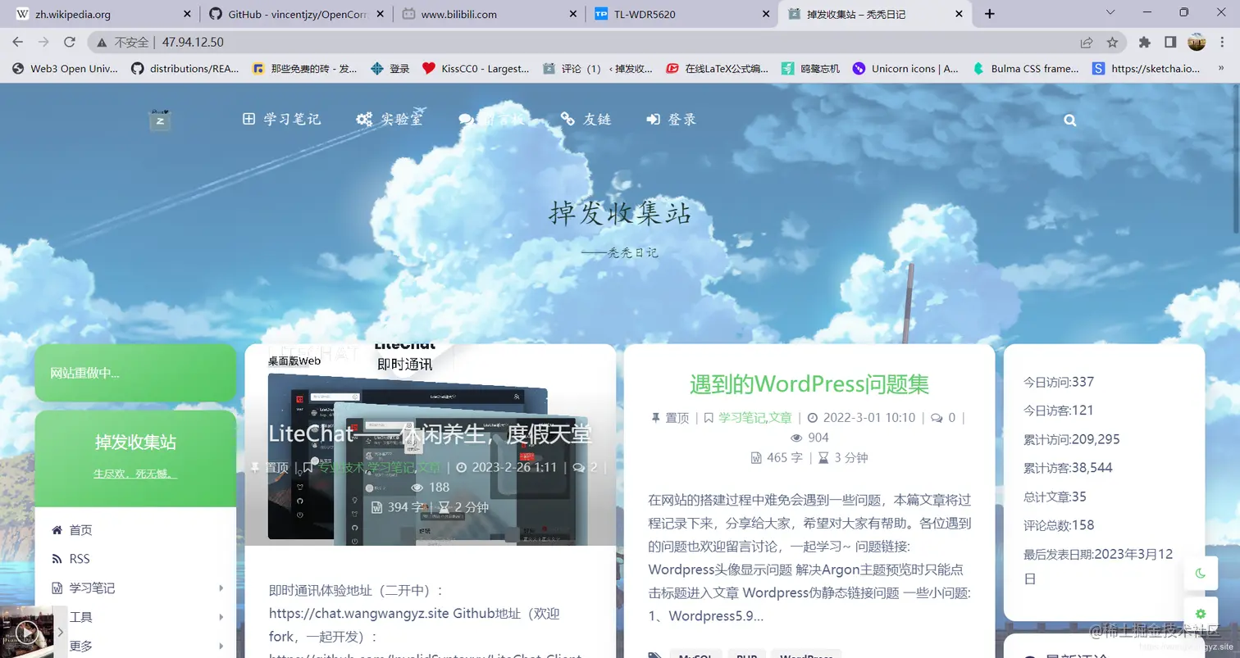
Task: Open the green gear settings button
Action: (x=1201, y=613)
